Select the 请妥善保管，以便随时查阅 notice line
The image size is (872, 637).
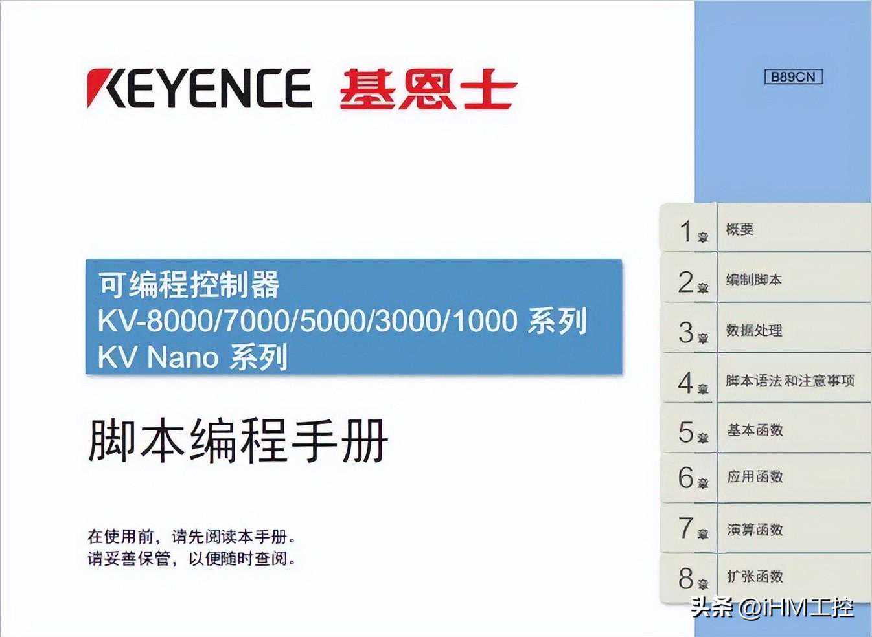[x=192, y=558]
